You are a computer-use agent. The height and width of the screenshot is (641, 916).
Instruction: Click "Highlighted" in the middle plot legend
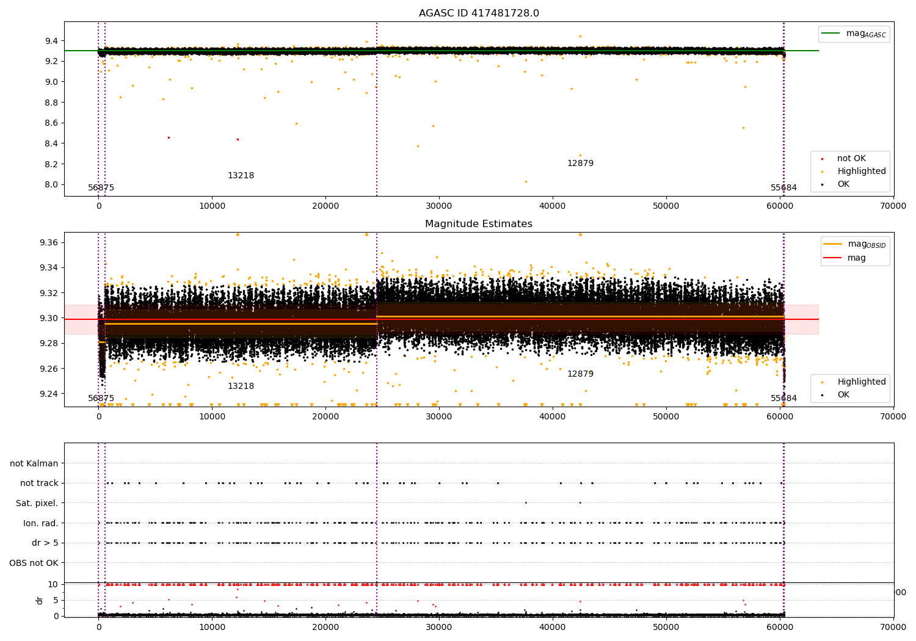861,382
